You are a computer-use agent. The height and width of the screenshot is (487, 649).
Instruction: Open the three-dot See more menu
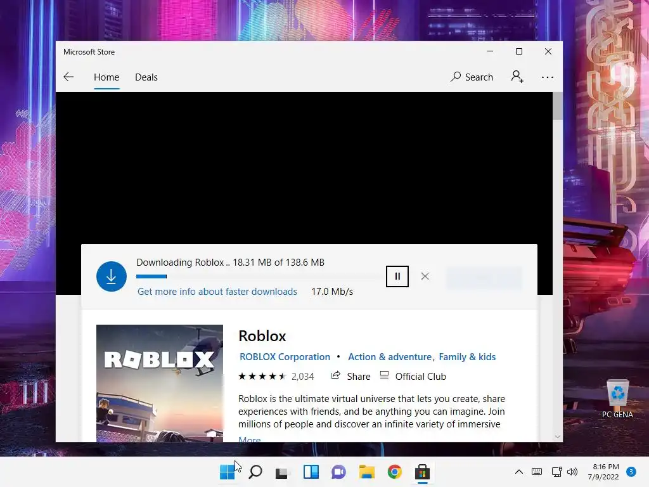[547, 77]
